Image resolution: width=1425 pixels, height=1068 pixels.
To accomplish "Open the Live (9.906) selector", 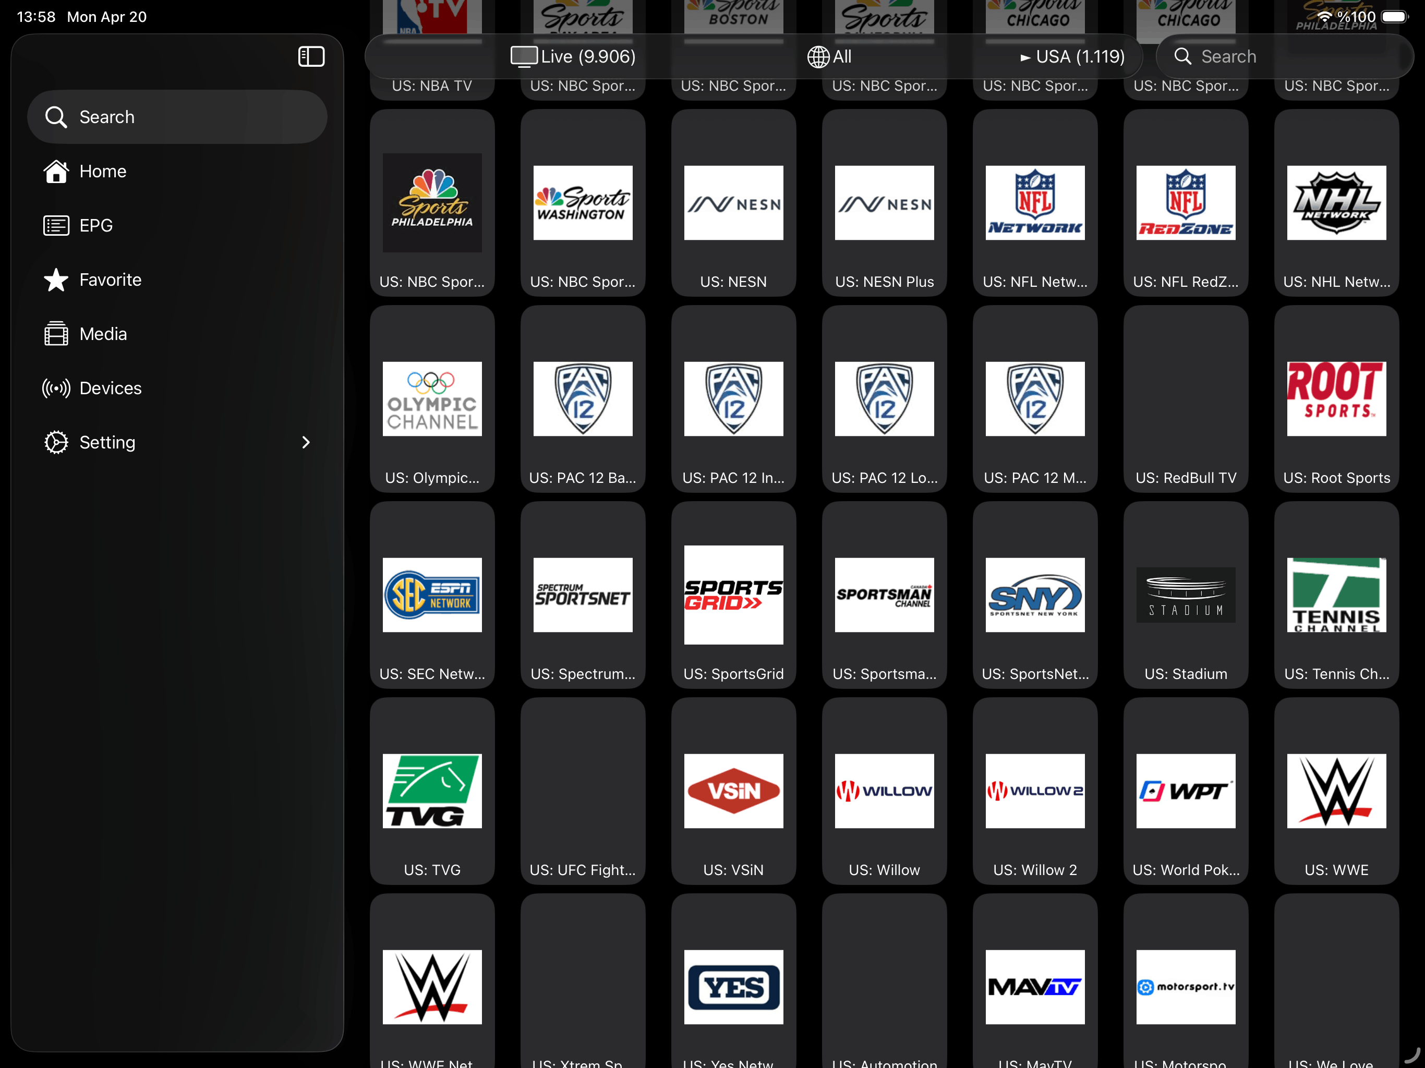I will point(573,57).
